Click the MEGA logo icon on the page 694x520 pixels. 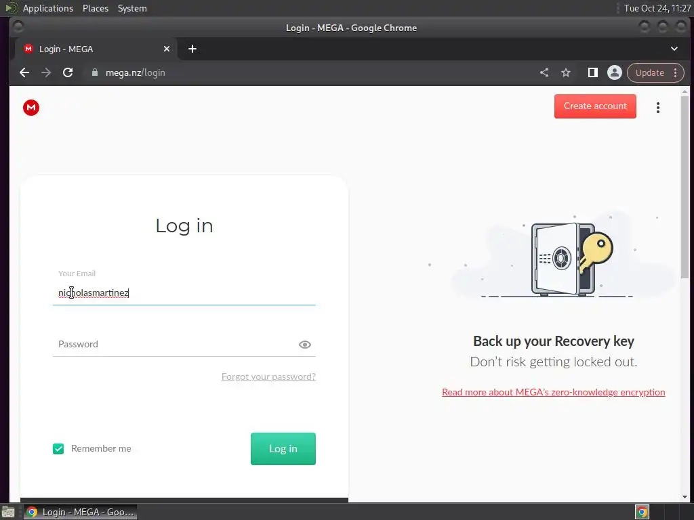31,108
